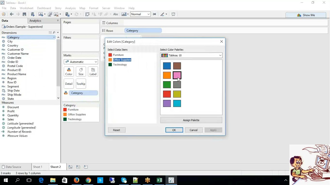This screenshot has width=330, height=185.
Task: Click the Pause Auto Updates icon
Action: (x=67, y=14)
